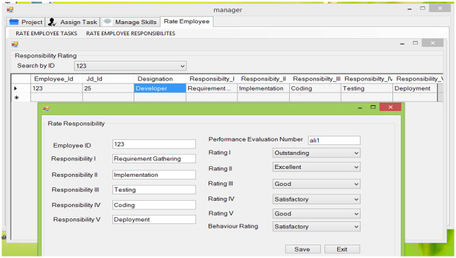Click the Responsibility I field with Requirement Gathering
This screenshot has width=456, height=258.
pyautogui.click(x=154, y=159)
